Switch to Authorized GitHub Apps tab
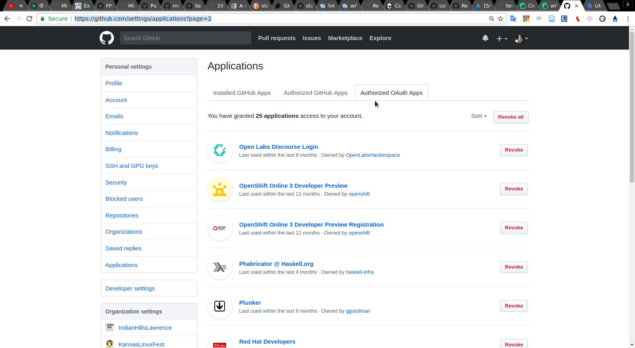 point(316,93)
